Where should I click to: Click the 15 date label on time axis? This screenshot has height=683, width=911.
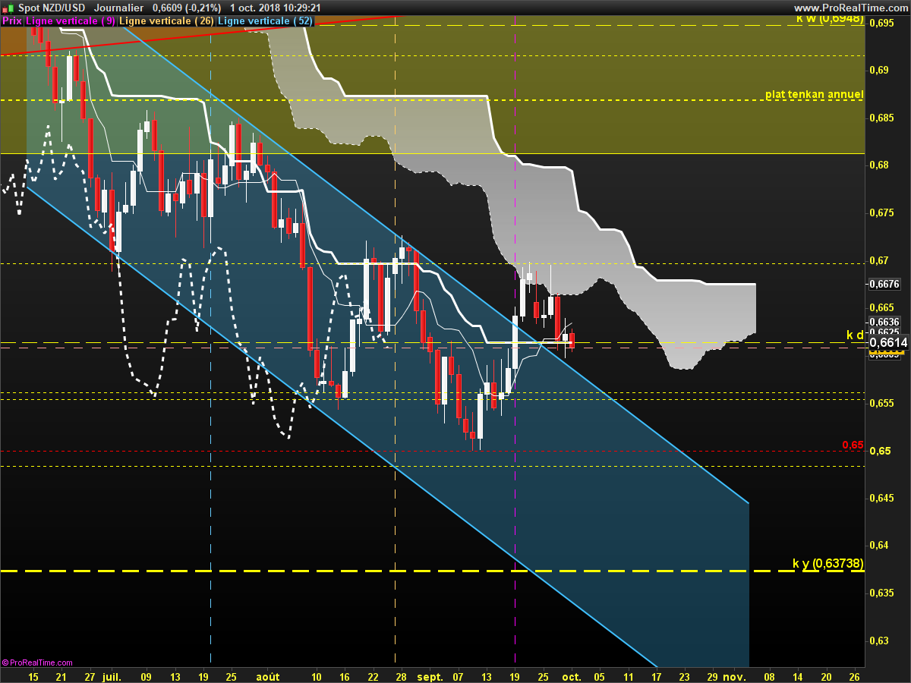[33, 675]
